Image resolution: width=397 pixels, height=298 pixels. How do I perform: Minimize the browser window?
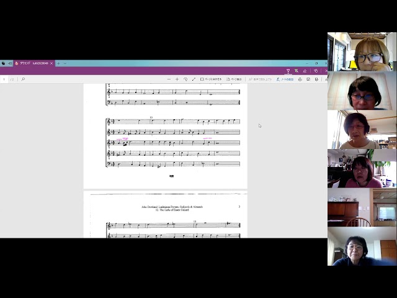coord(307,63)
